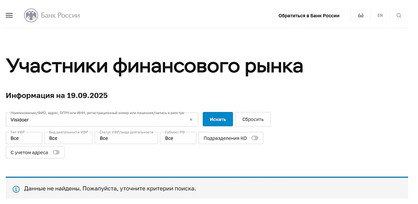Click the Банк России header text
Screen dimensions: 418x204
tap(60, 16)
